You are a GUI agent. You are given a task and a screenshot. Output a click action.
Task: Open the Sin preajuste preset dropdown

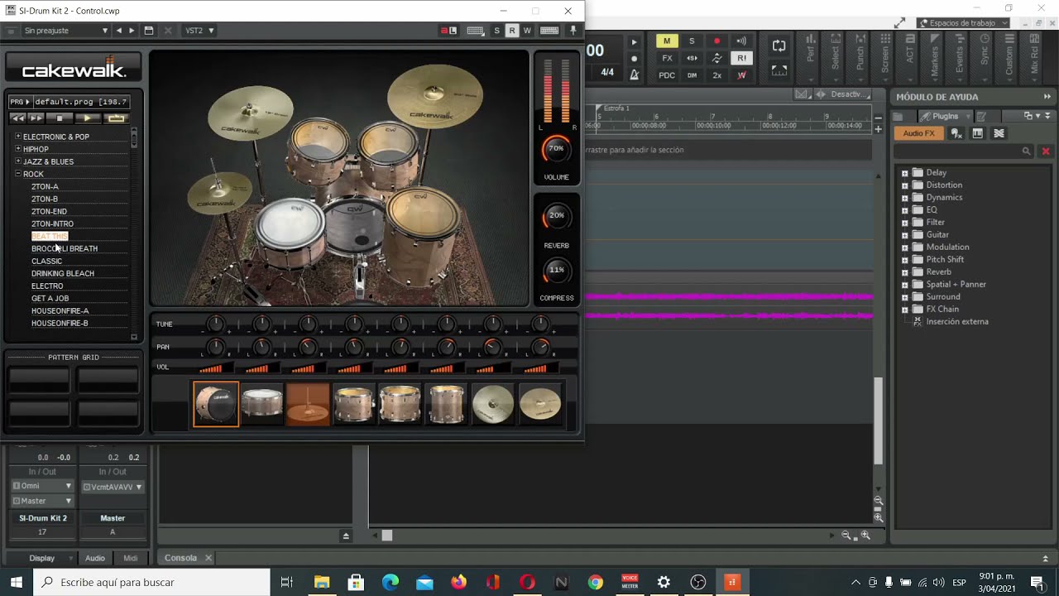(x=65, y=31)
